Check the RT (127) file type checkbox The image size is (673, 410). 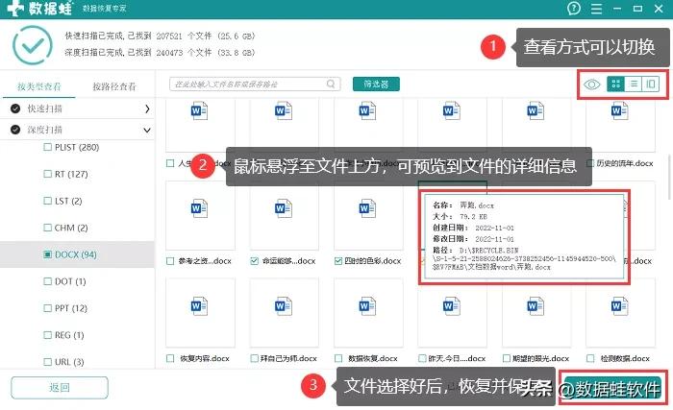(x=48, y=174)
